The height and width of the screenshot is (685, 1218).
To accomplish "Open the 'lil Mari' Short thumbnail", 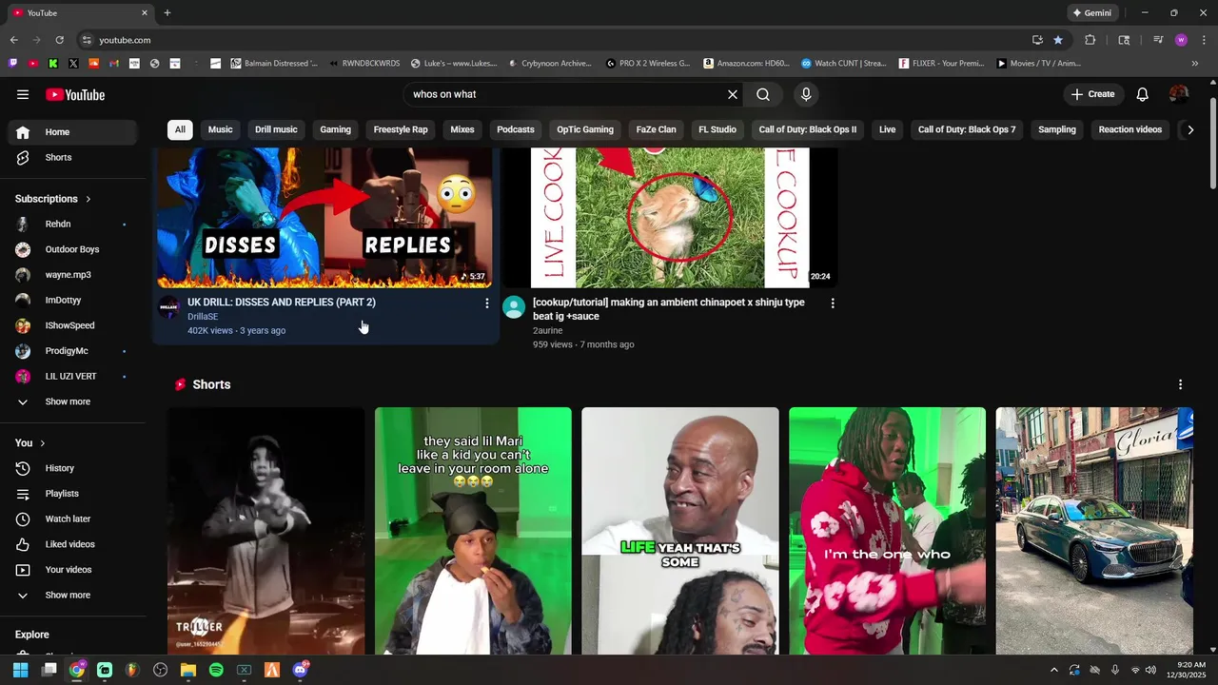I will [473, 531].
